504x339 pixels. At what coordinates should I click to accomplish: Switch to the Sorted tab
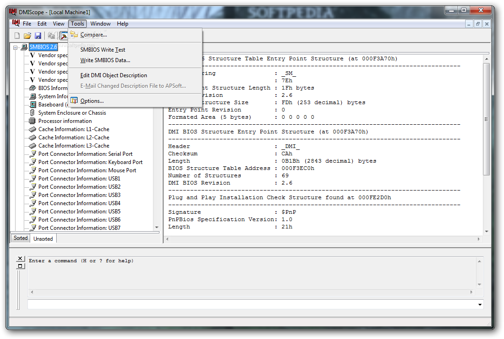21,238
